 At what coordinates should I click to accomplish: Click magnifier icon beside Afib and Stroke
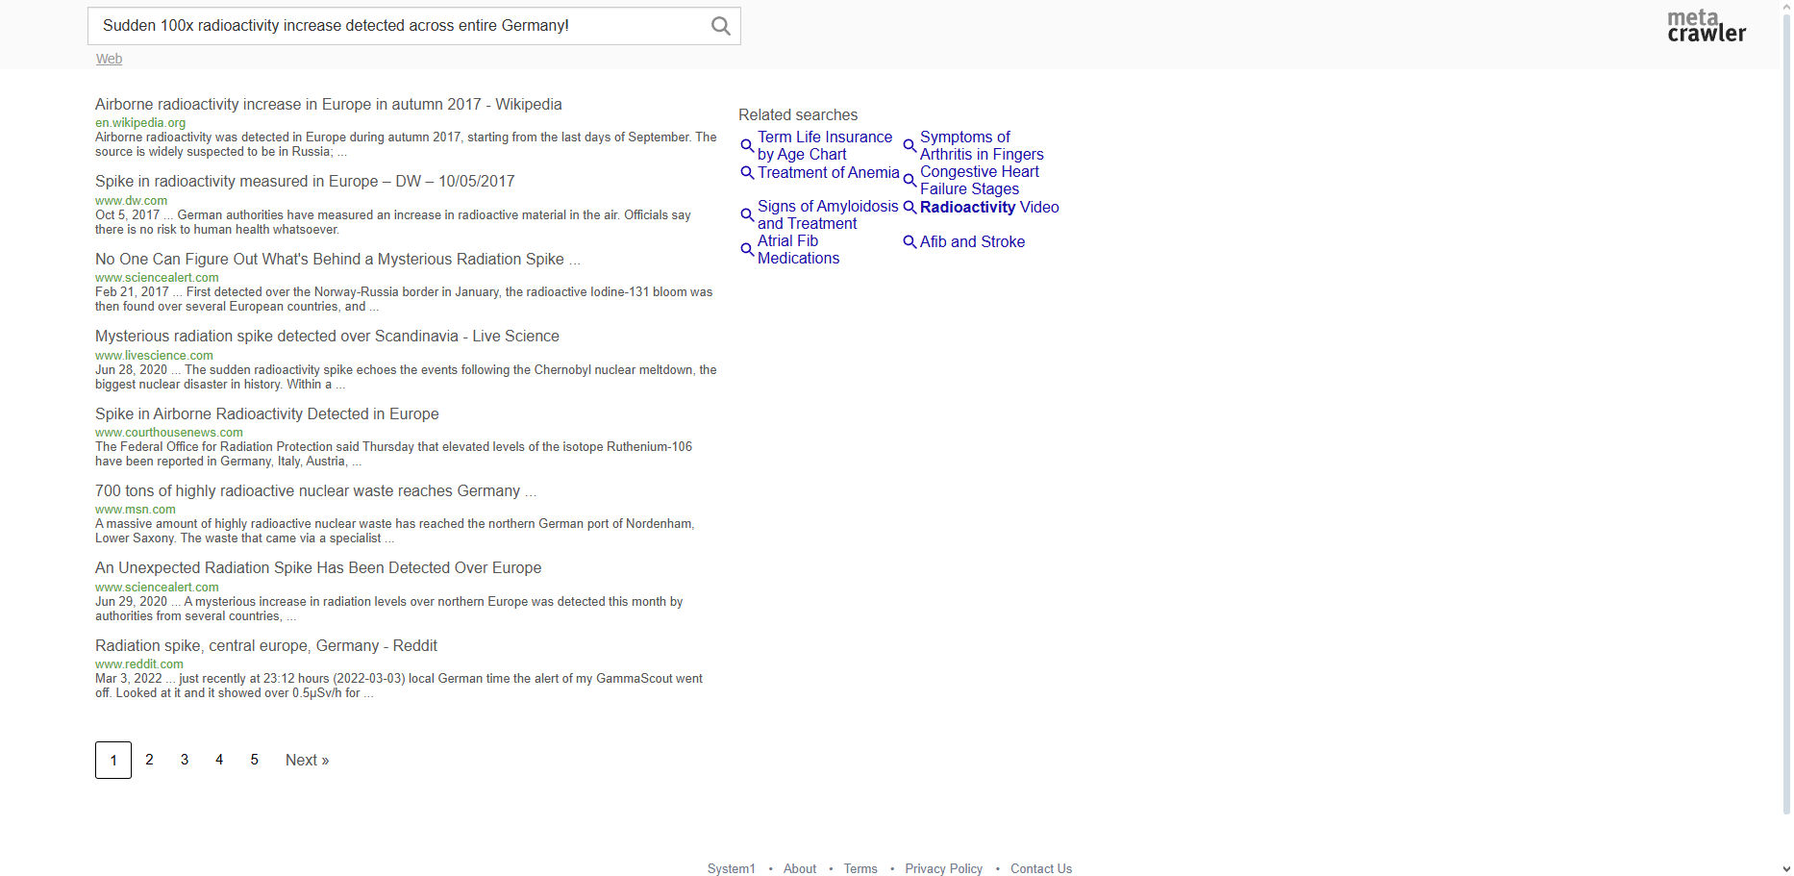pos(909,242)
